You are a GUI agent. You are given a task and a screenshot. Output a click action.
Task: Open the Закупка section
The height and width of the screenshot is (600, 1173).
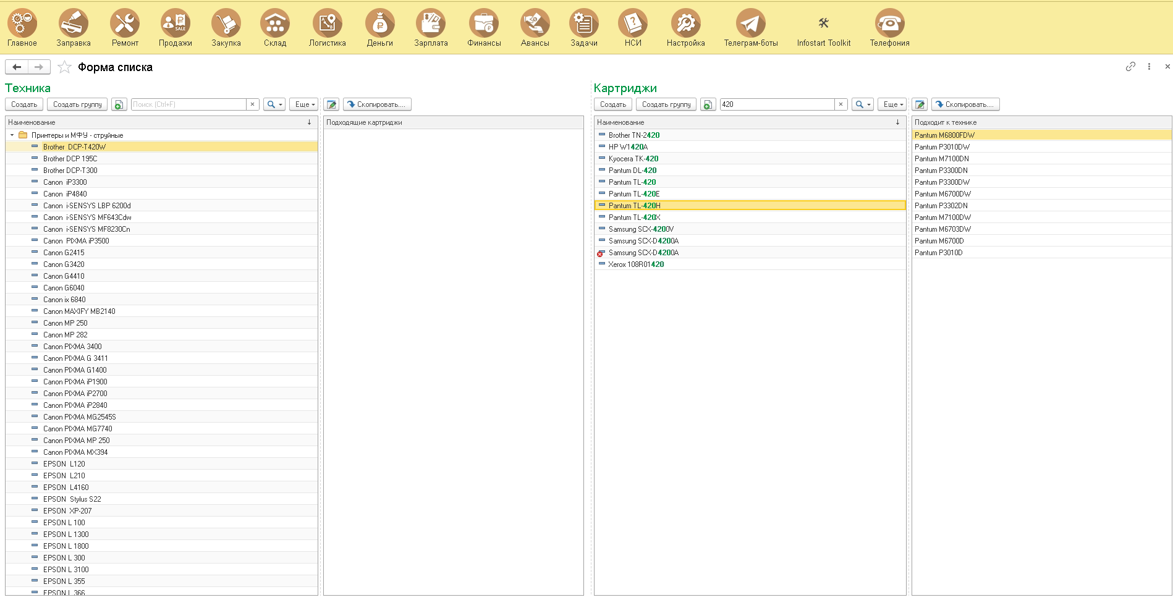point(226,28)
